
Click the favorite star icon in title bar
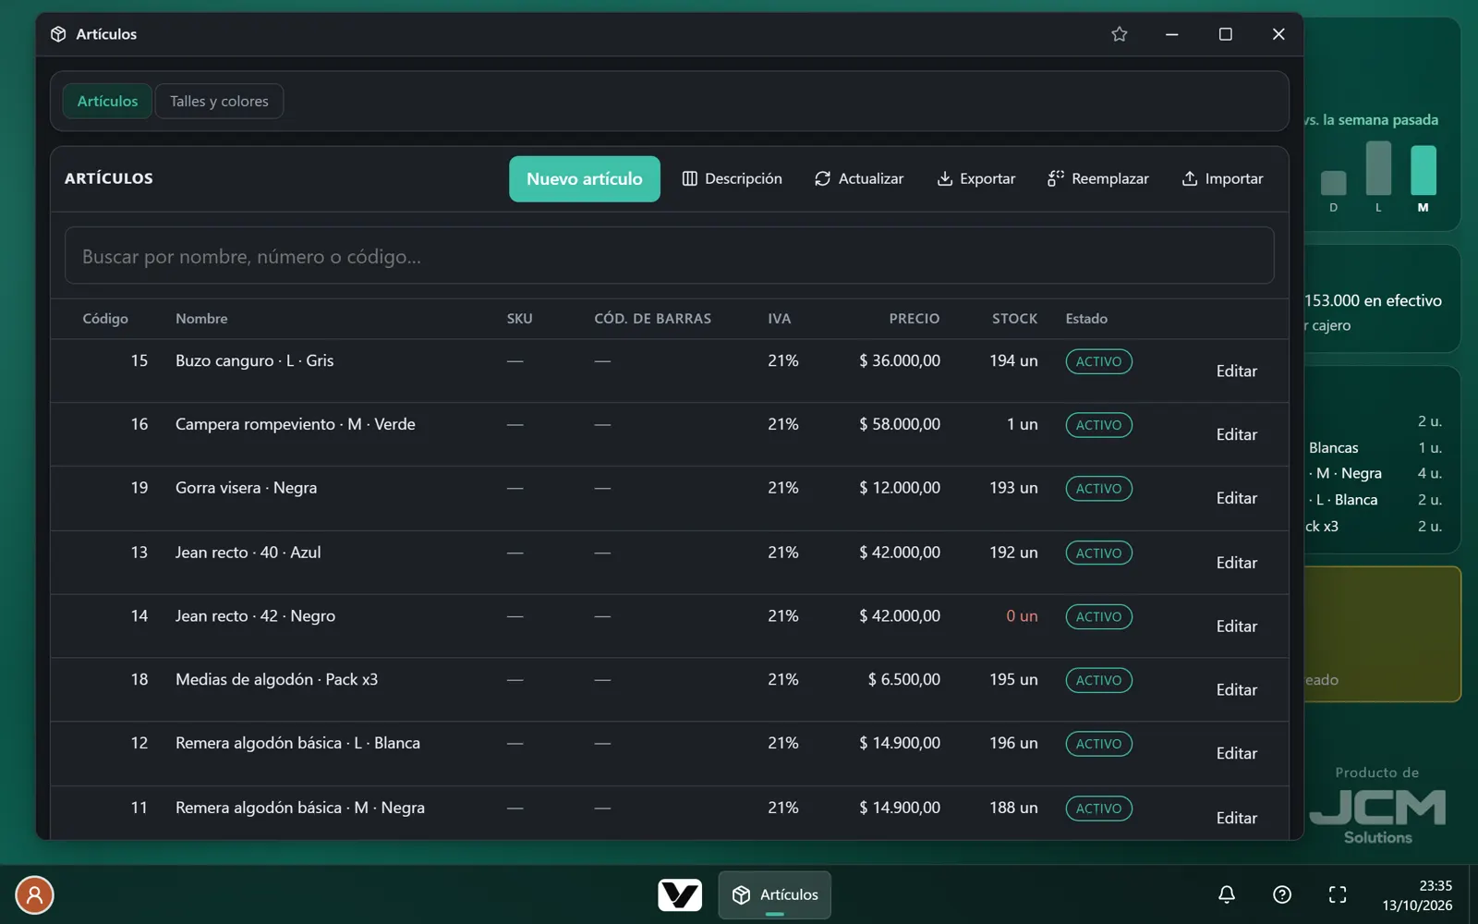[x=1119, y=34]
